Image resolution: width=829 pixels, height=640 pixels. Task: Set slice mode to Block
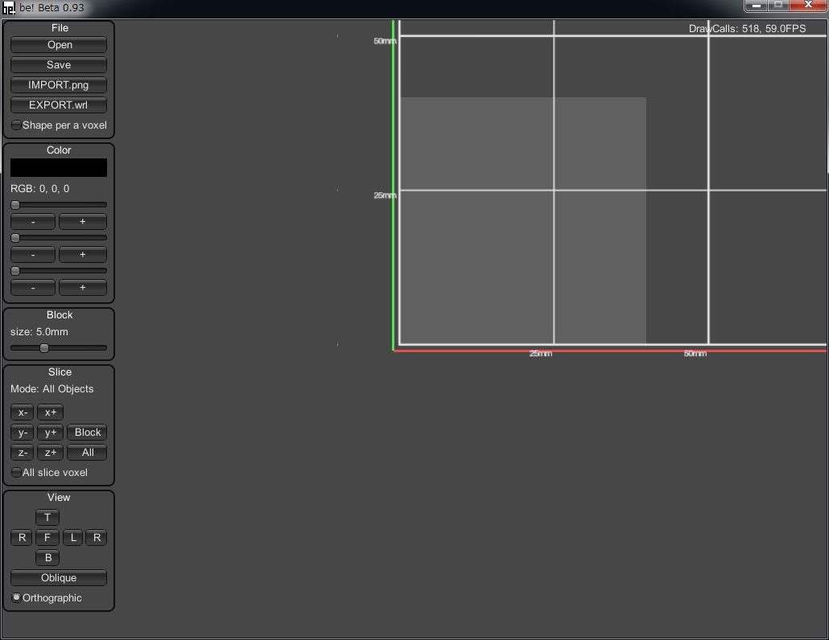point(87,433)
